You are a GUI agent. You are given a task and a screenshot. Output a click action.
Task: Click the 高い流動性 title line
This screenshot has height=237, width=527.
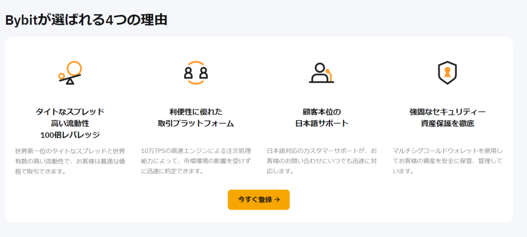[x=70, y=123]
